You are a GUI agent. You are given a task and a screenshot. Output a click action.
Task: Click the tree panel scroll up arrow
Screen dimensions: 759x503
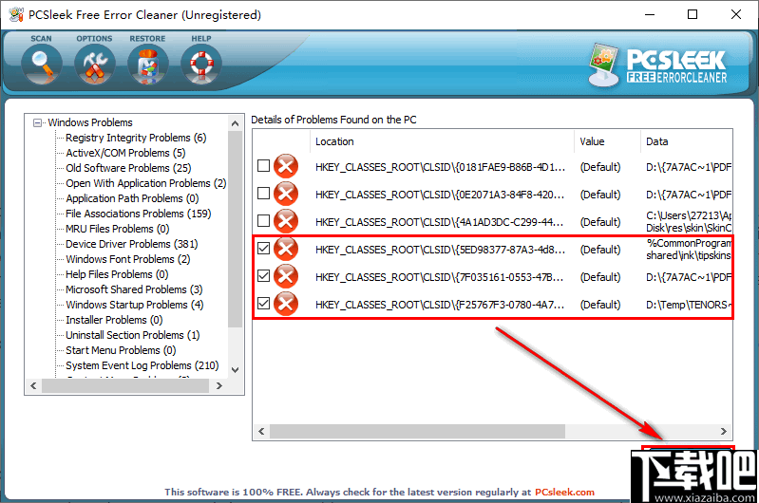pos(236,123)
